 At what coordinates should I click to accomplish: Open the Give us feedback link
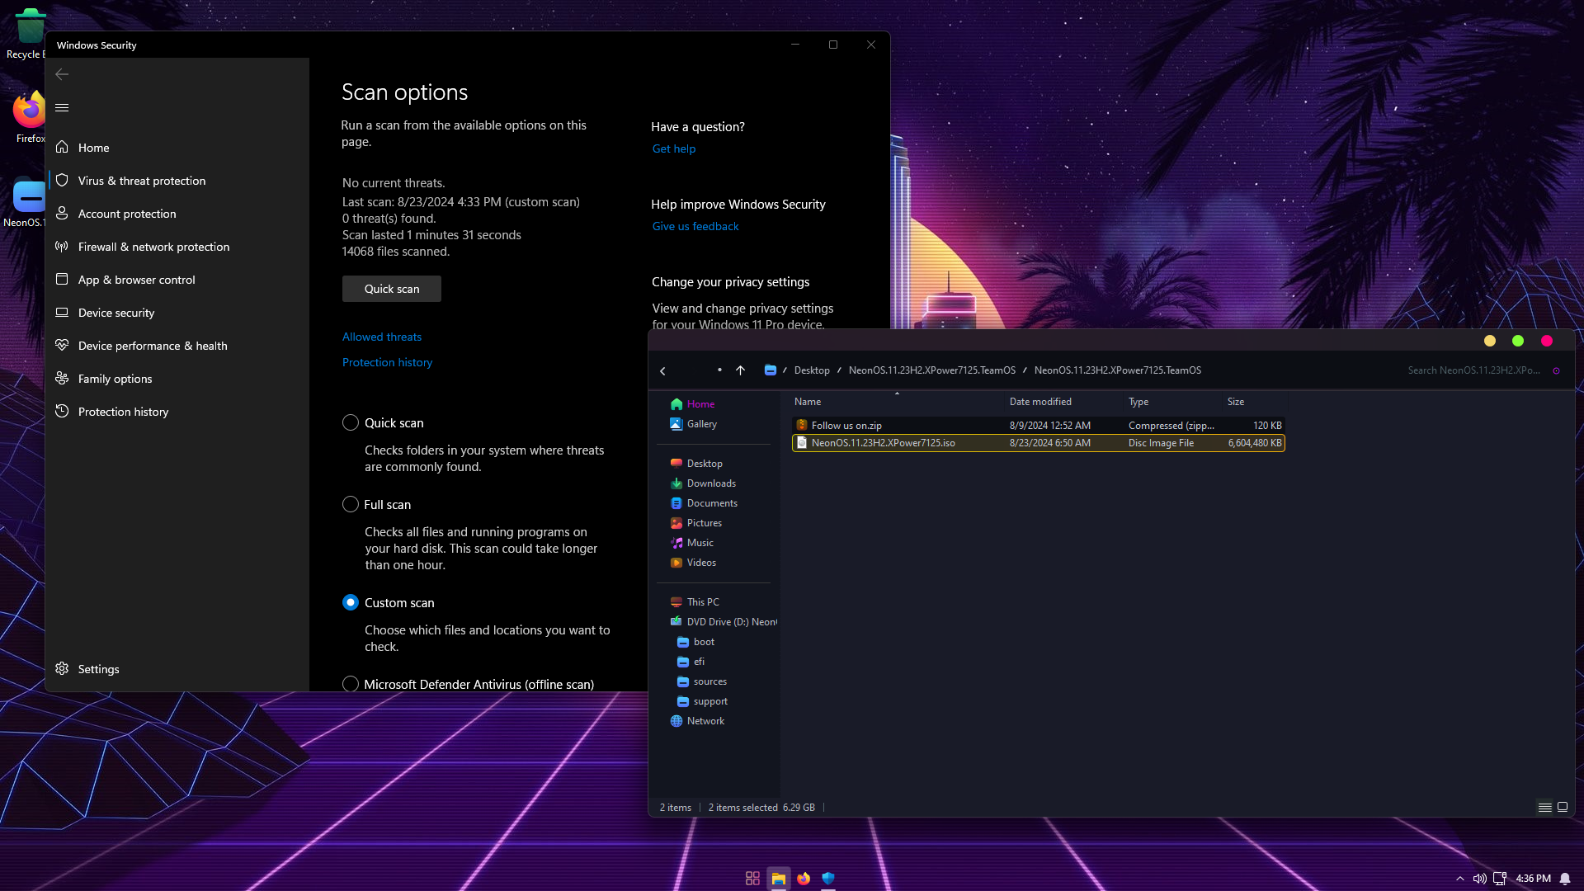695,226
